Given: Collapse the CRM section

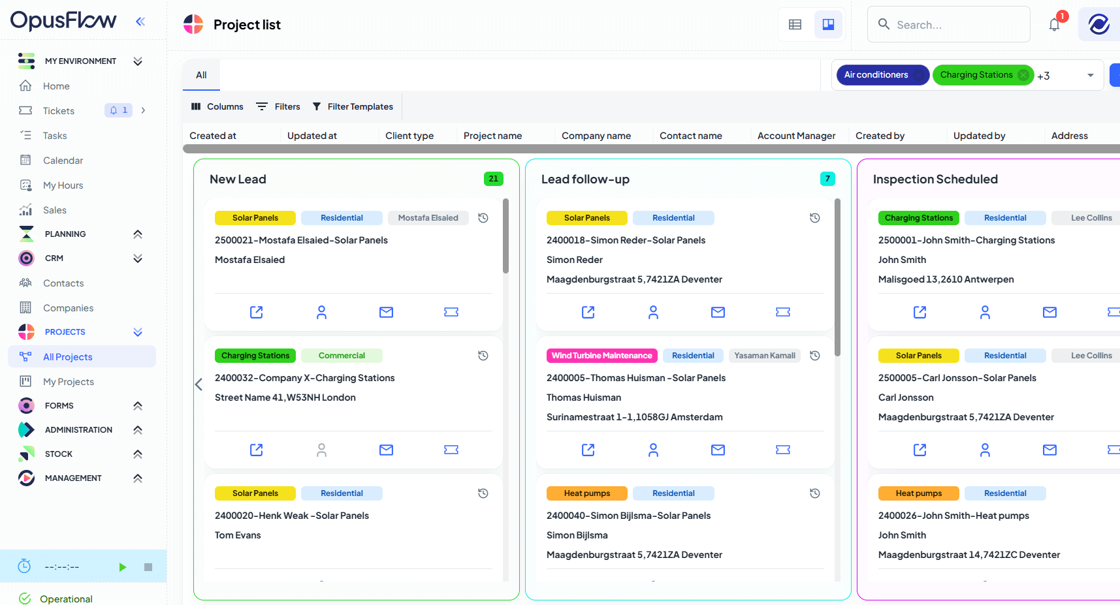Looking at the screenshot, I should (138, 258).
